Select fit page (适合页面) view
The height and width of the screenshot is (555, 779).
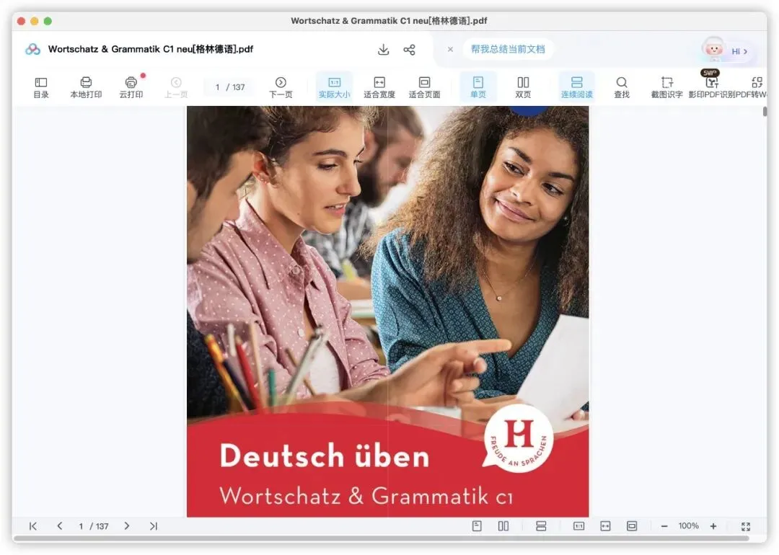pos(424,87)
